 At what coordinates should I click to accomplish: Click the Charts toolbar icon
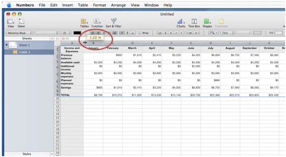point(181,22)
